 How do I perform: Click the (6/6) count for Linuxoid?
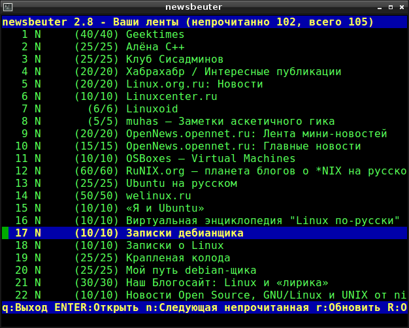(103, 109)
